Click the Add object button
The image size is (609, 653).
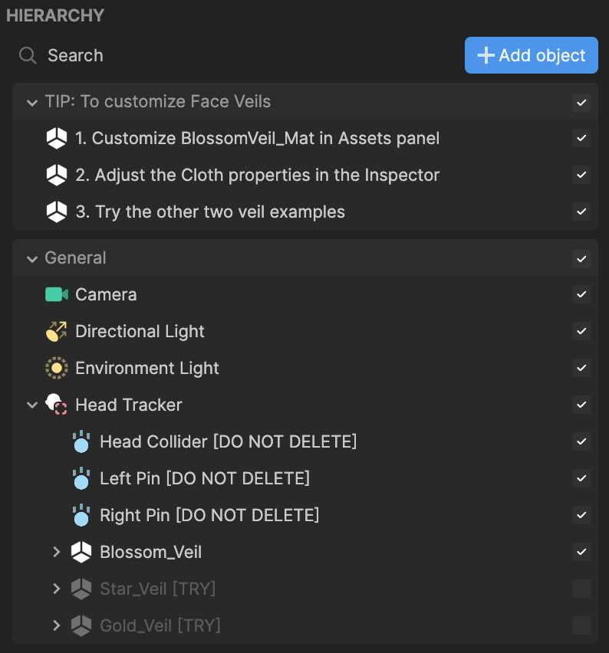[x=531, y=55]
